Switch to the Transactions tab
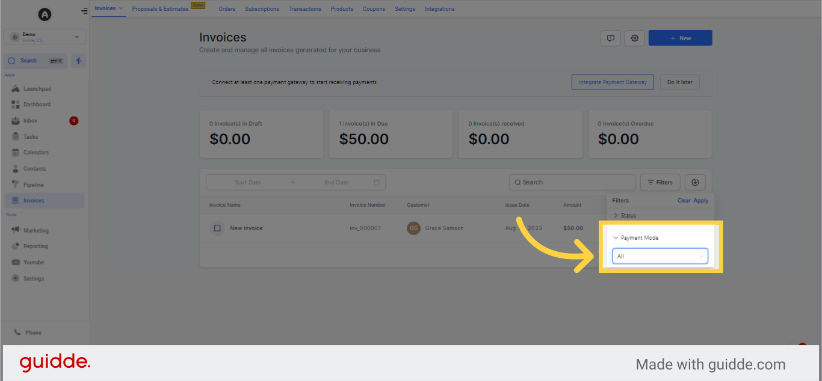822x381 pixels. point(304,8)
